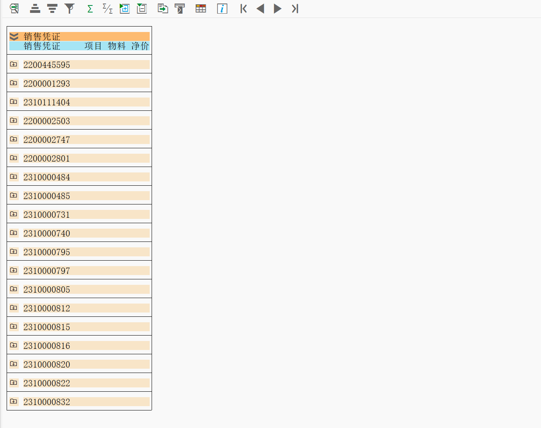Expand the folder for document 2310000832
The image size is (541, 428).
pos(13,401)
